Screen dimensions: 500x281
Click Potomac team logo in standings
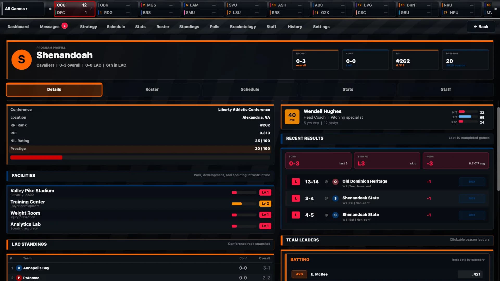coord(19,278)
